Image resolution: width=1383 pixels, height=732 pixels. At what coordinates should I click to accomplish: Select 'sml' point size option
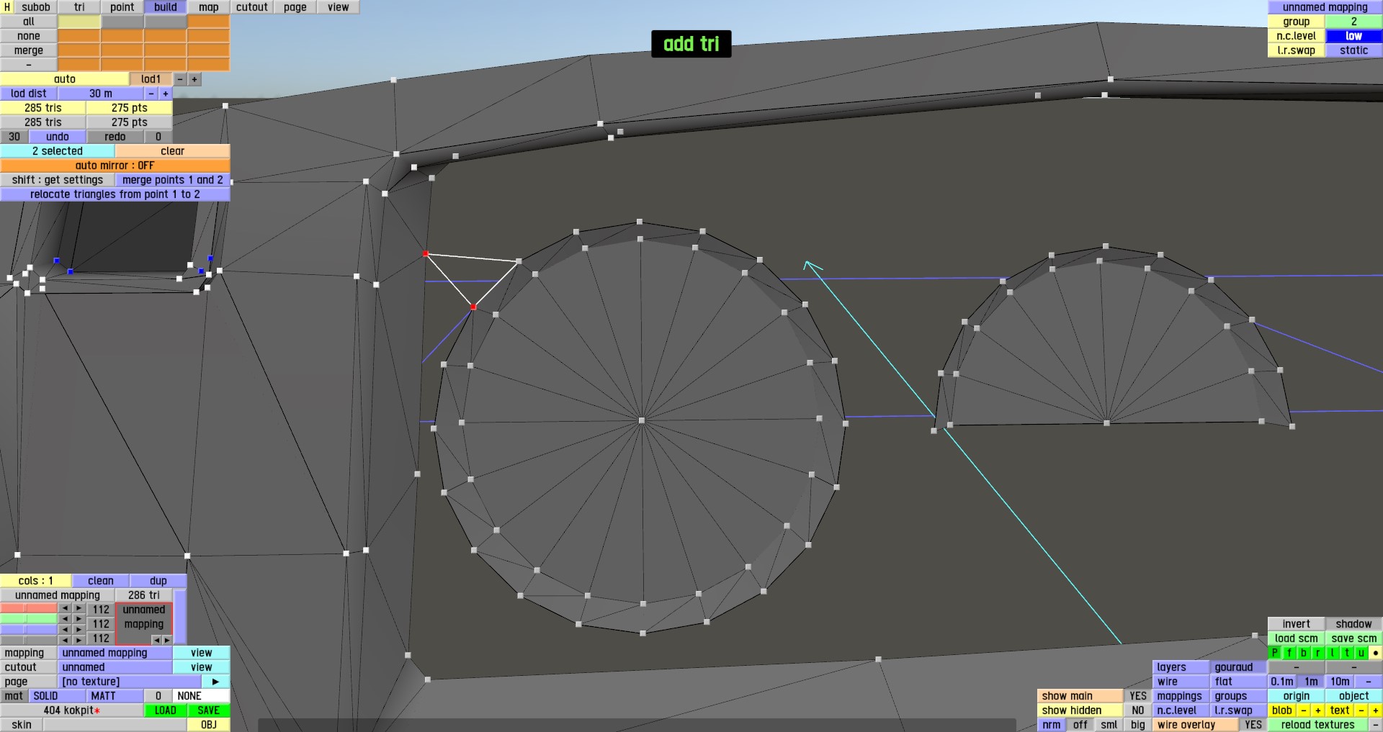tap(1109, 725)
